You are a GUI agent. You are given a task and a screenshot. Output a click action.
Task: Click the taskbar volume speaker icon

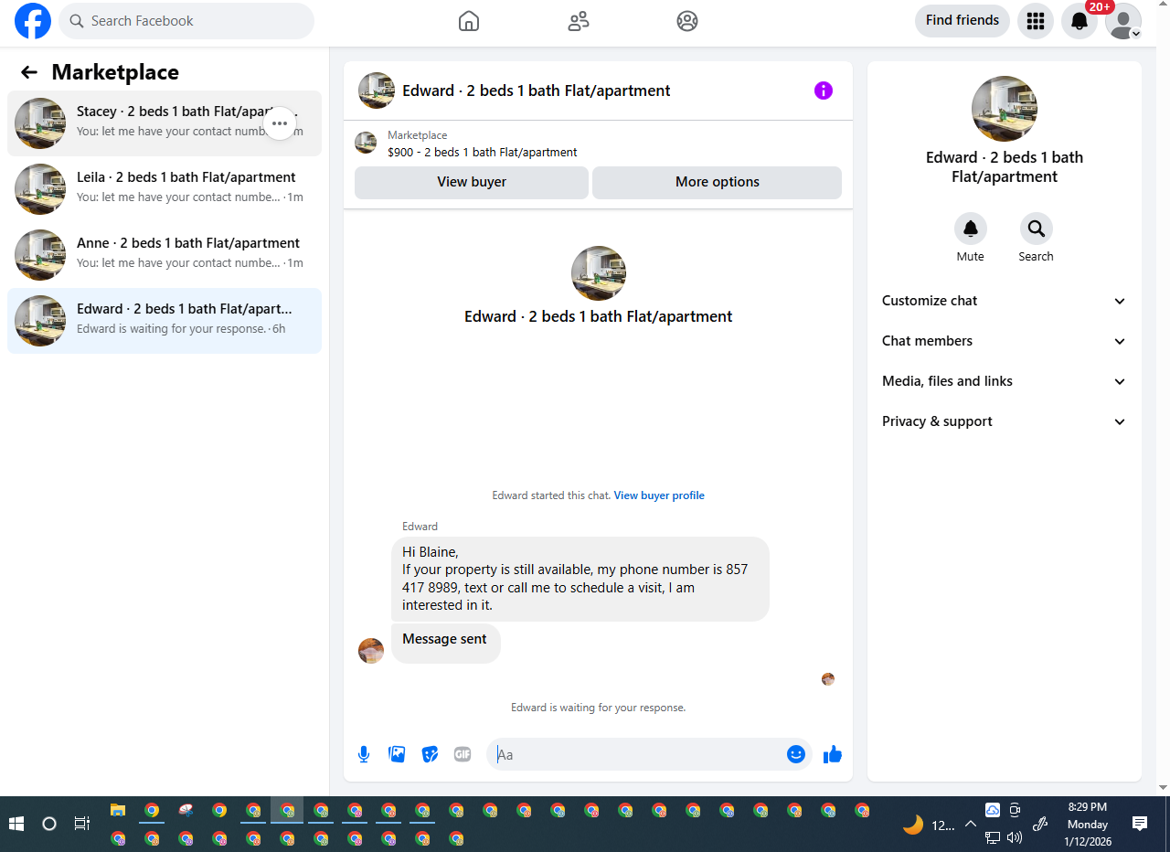[x=1015, y=837]
